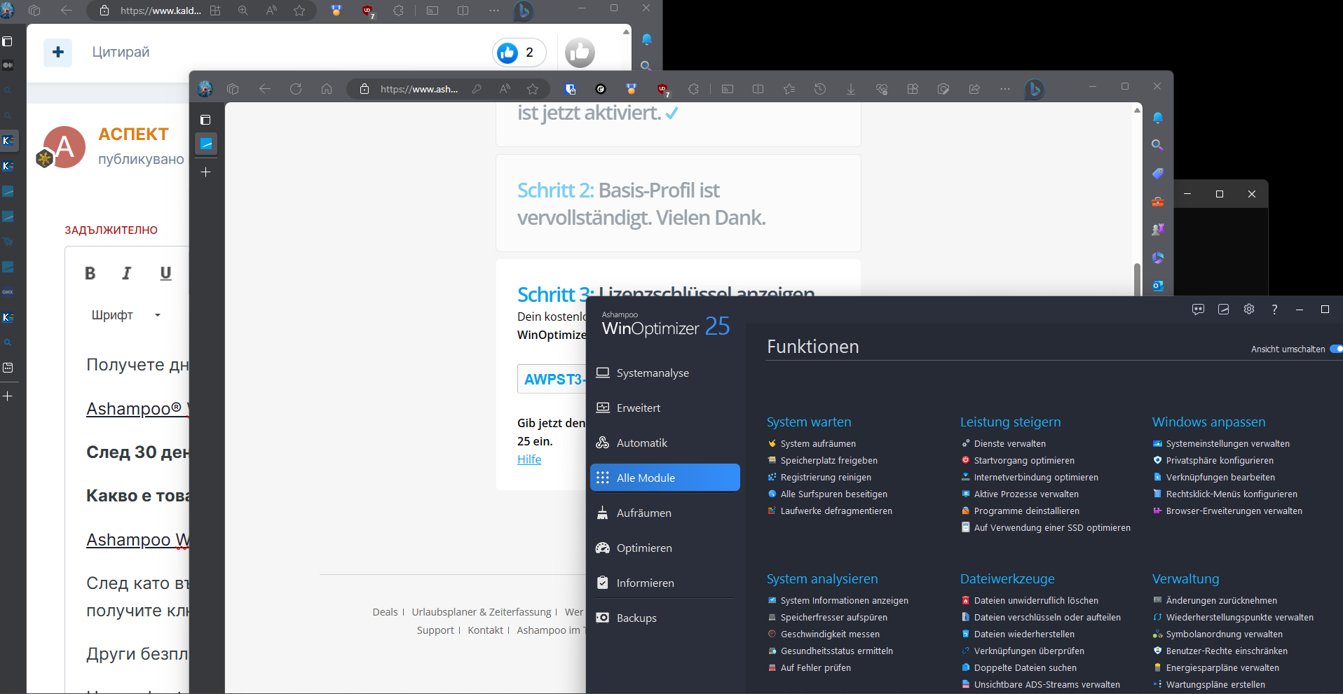Open new vertical tab in Ashampoo window

click(205, 172)
